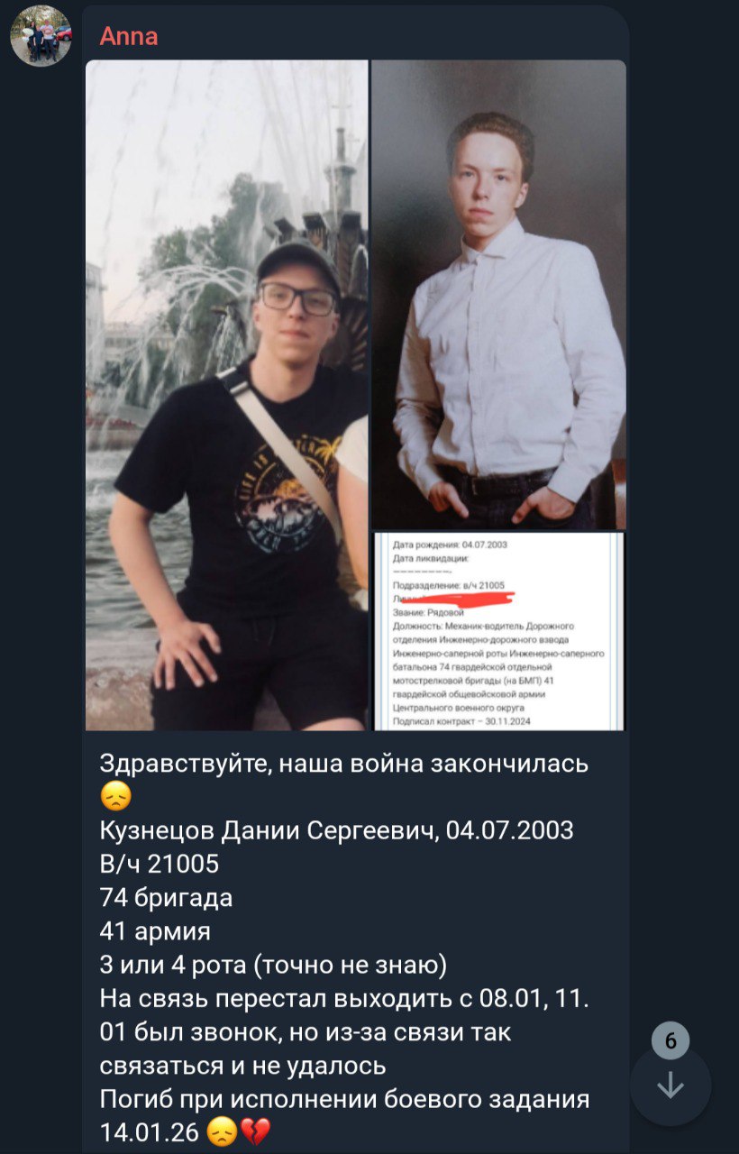This screenshot has width=739, height=1154.
Task: Tap the sad emoji next to 14.01.26
Action: click(222, 1131)
